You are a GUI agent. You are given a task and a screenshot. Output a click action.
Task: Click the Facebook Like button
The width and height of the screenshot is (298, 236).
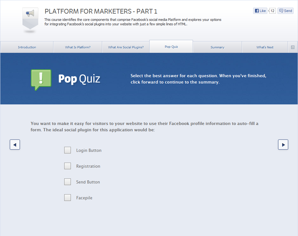click(x=260, y=11)
